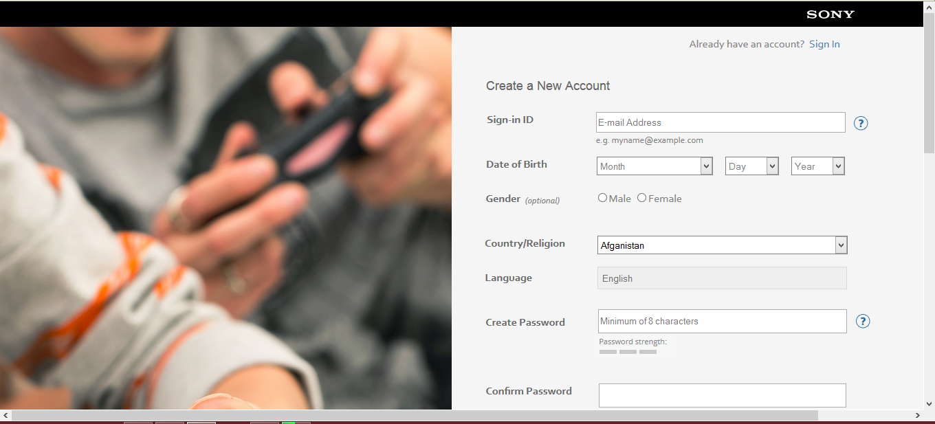
Task: Open the Day dropdown
Action: 751,166
